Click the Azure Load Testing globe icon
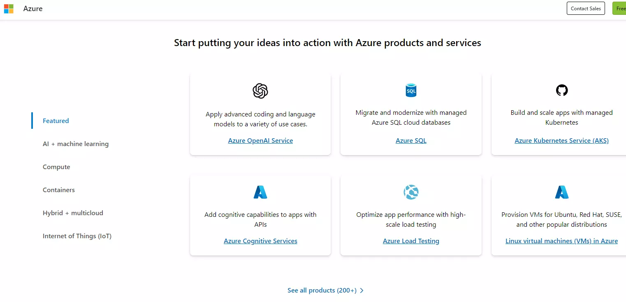The width and height of the screenshot is (626, 302). (x=411, y=192)
